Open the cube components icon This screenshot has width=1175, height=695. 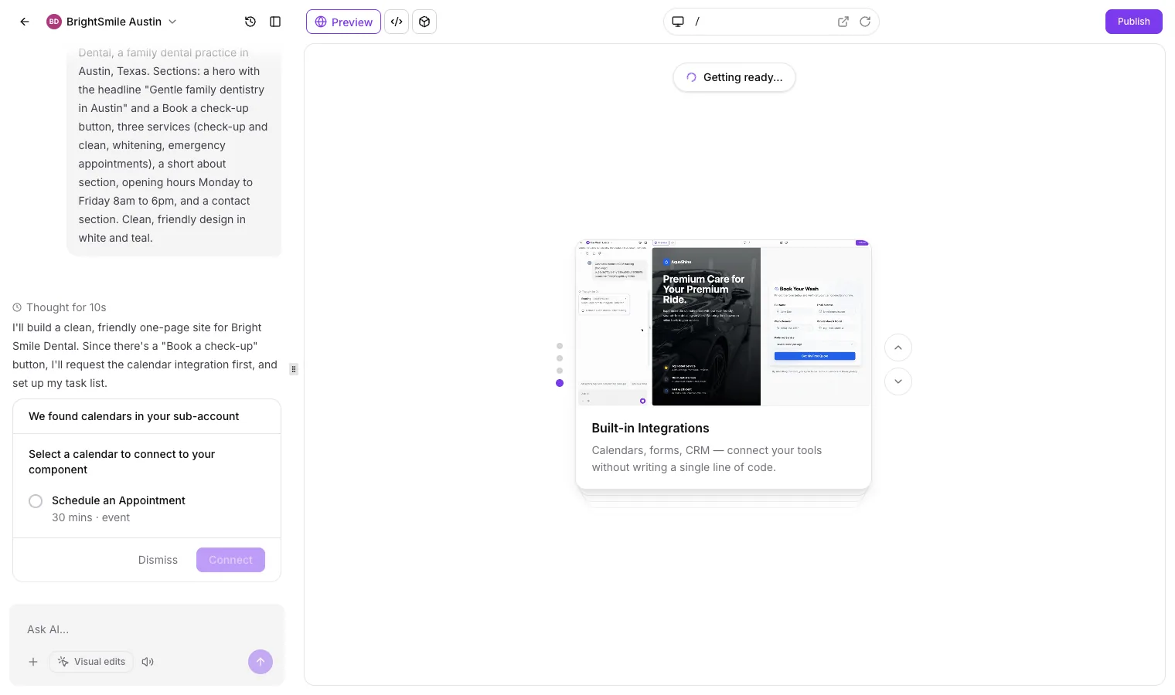click(x=424, y=22)
